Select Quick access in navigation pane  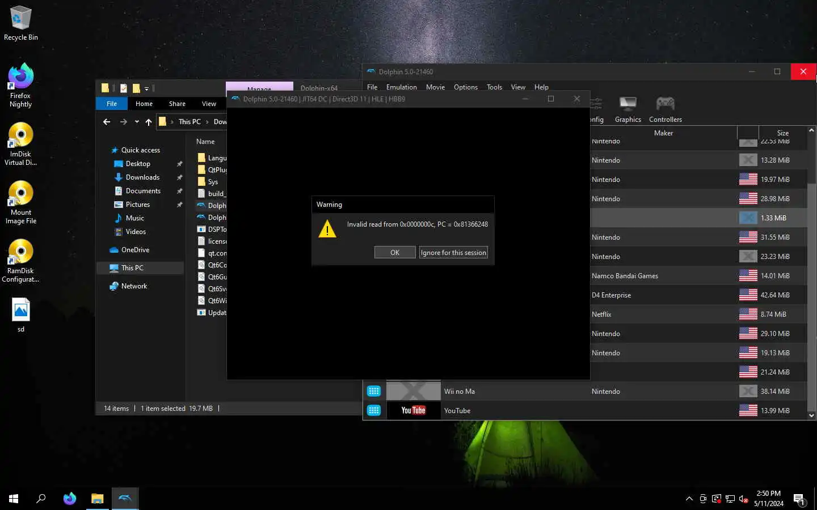[141, 150]
